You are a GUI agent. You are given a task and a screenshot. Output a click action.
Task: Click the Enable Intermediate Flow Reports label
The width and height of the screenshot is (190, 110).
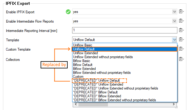click(30, 21)
